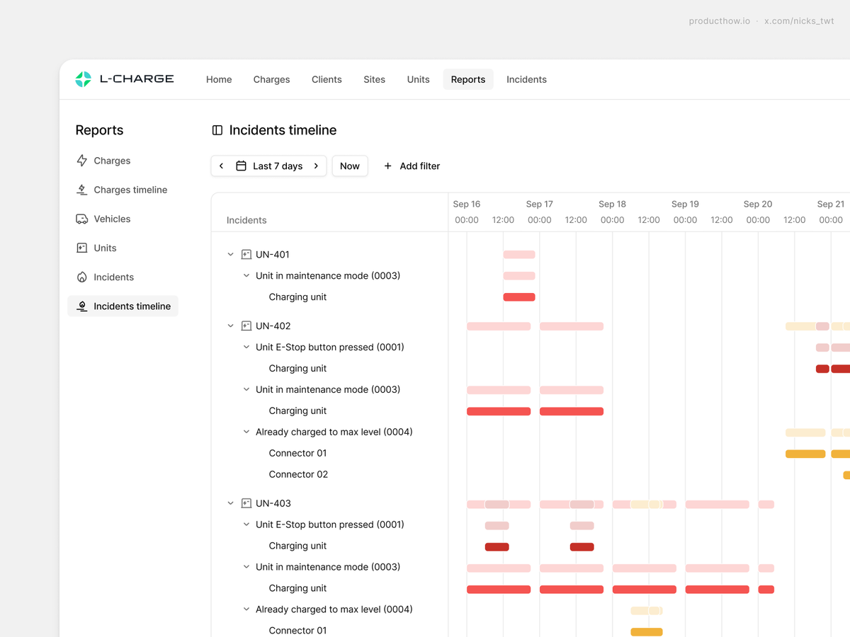Collapse UN-401 Unit in maintenance mode (0003)

click(x=246, y=275)
